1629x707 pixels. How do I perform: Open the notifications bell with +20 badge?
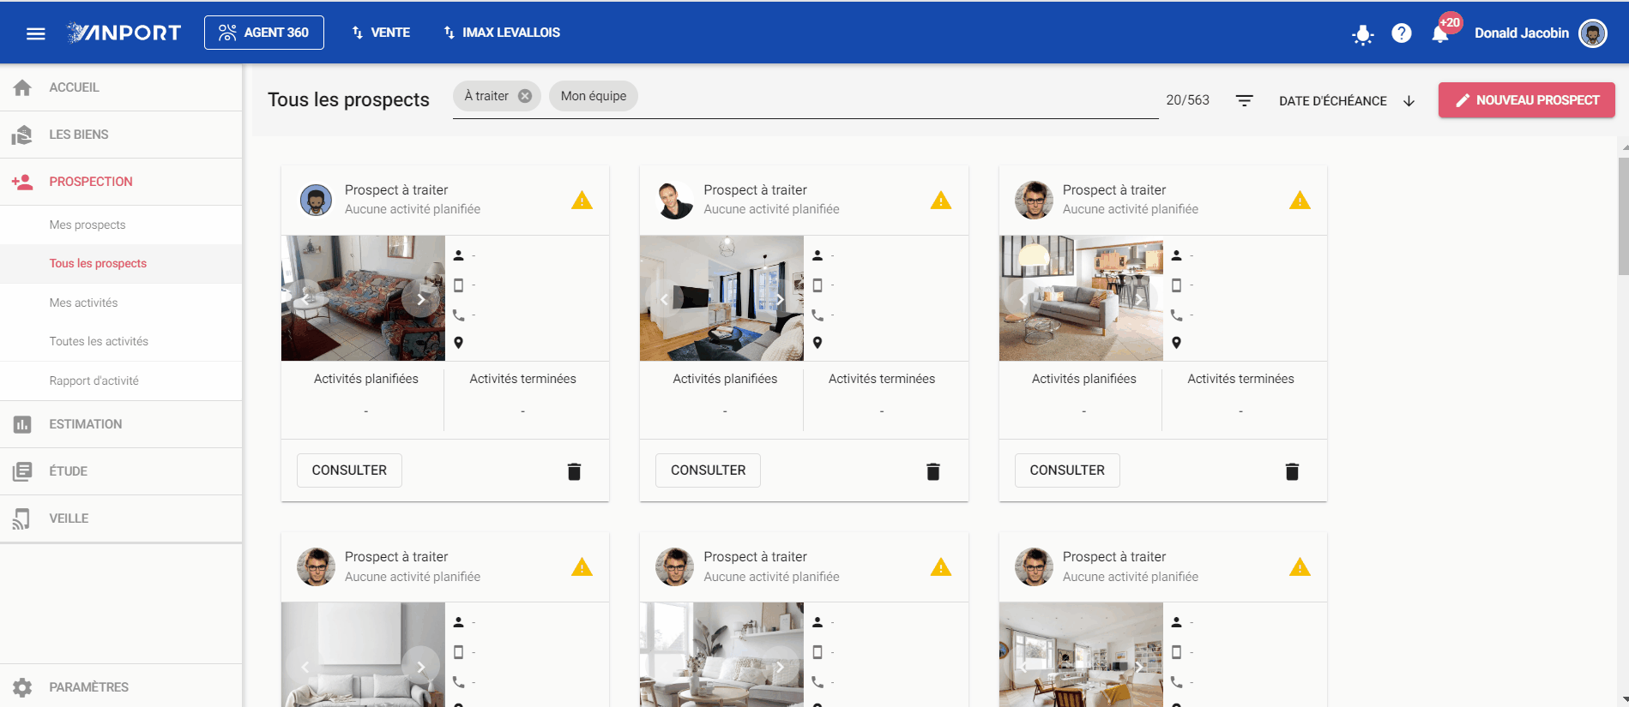[x=1440, y=33]
